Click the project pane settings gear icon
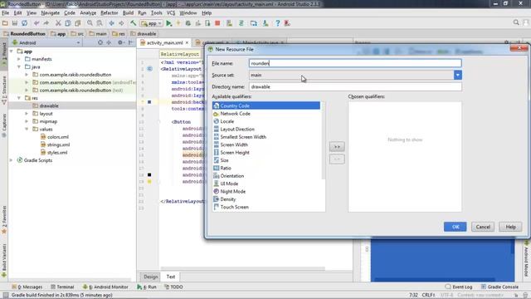Screen dimensions: 531x299 pyautogui.click(x=120, y=42)
